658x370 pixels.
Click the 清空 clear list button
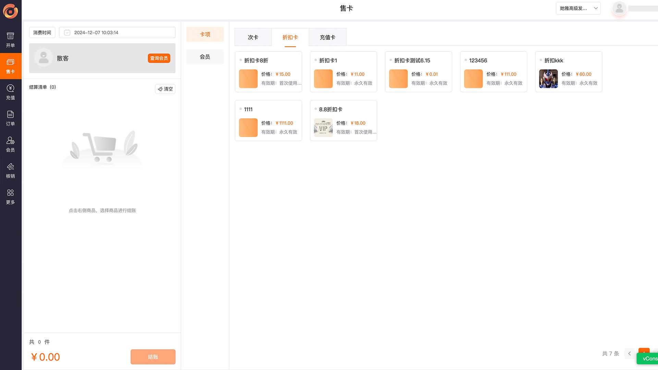(x=165, y=89)
